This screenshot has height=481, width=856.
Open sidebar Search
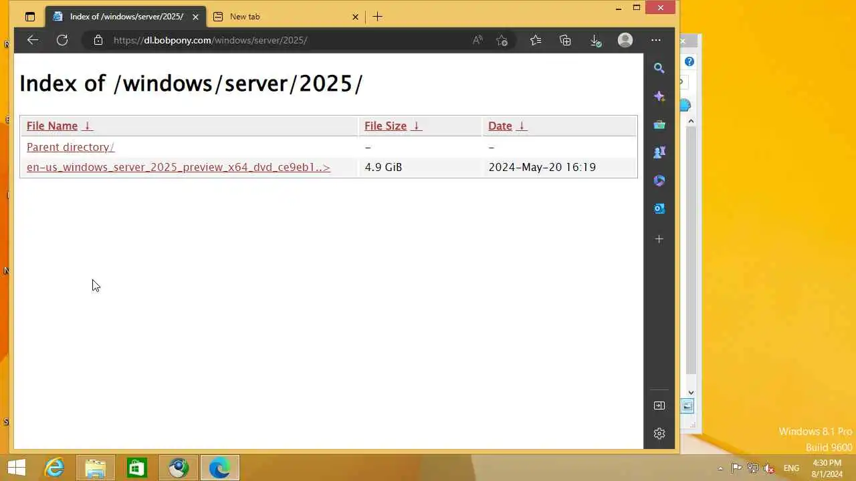click(x=659, y=68)
